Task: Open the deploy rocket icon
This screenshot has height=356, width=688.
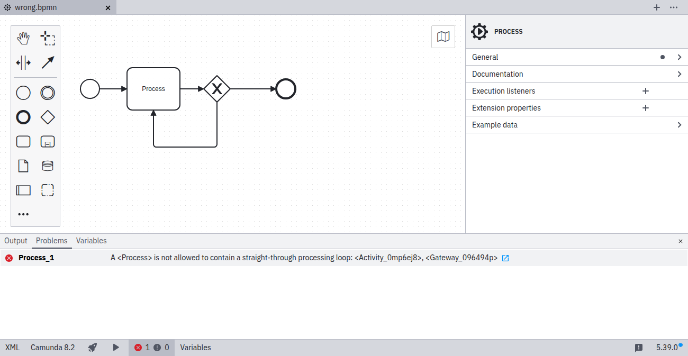Action: 93,348
